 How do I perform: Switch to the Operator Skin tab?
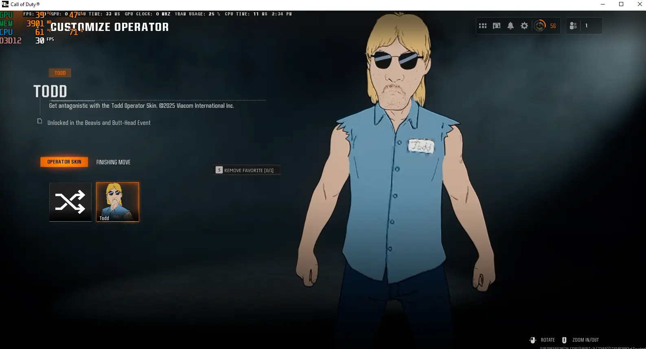pyautogui.click(x=64, y=162)
